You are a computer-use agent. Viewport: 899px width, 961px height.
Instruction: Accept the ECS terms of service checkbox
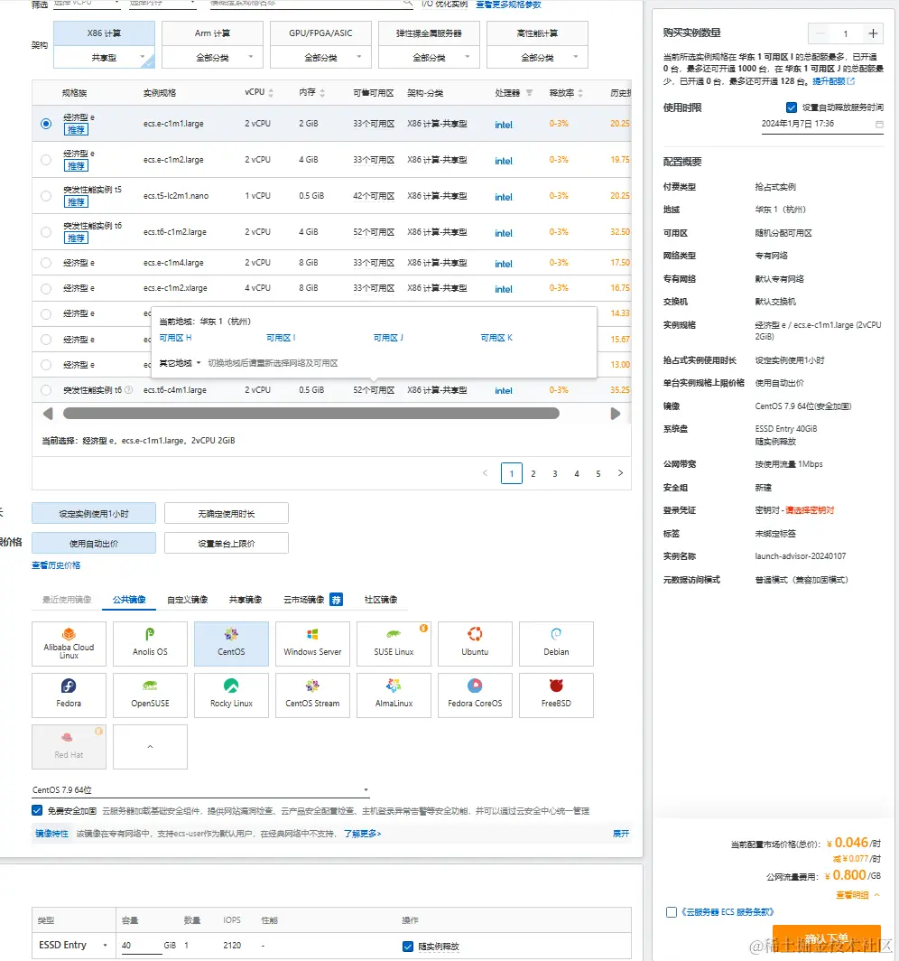[x=672, y=912]
